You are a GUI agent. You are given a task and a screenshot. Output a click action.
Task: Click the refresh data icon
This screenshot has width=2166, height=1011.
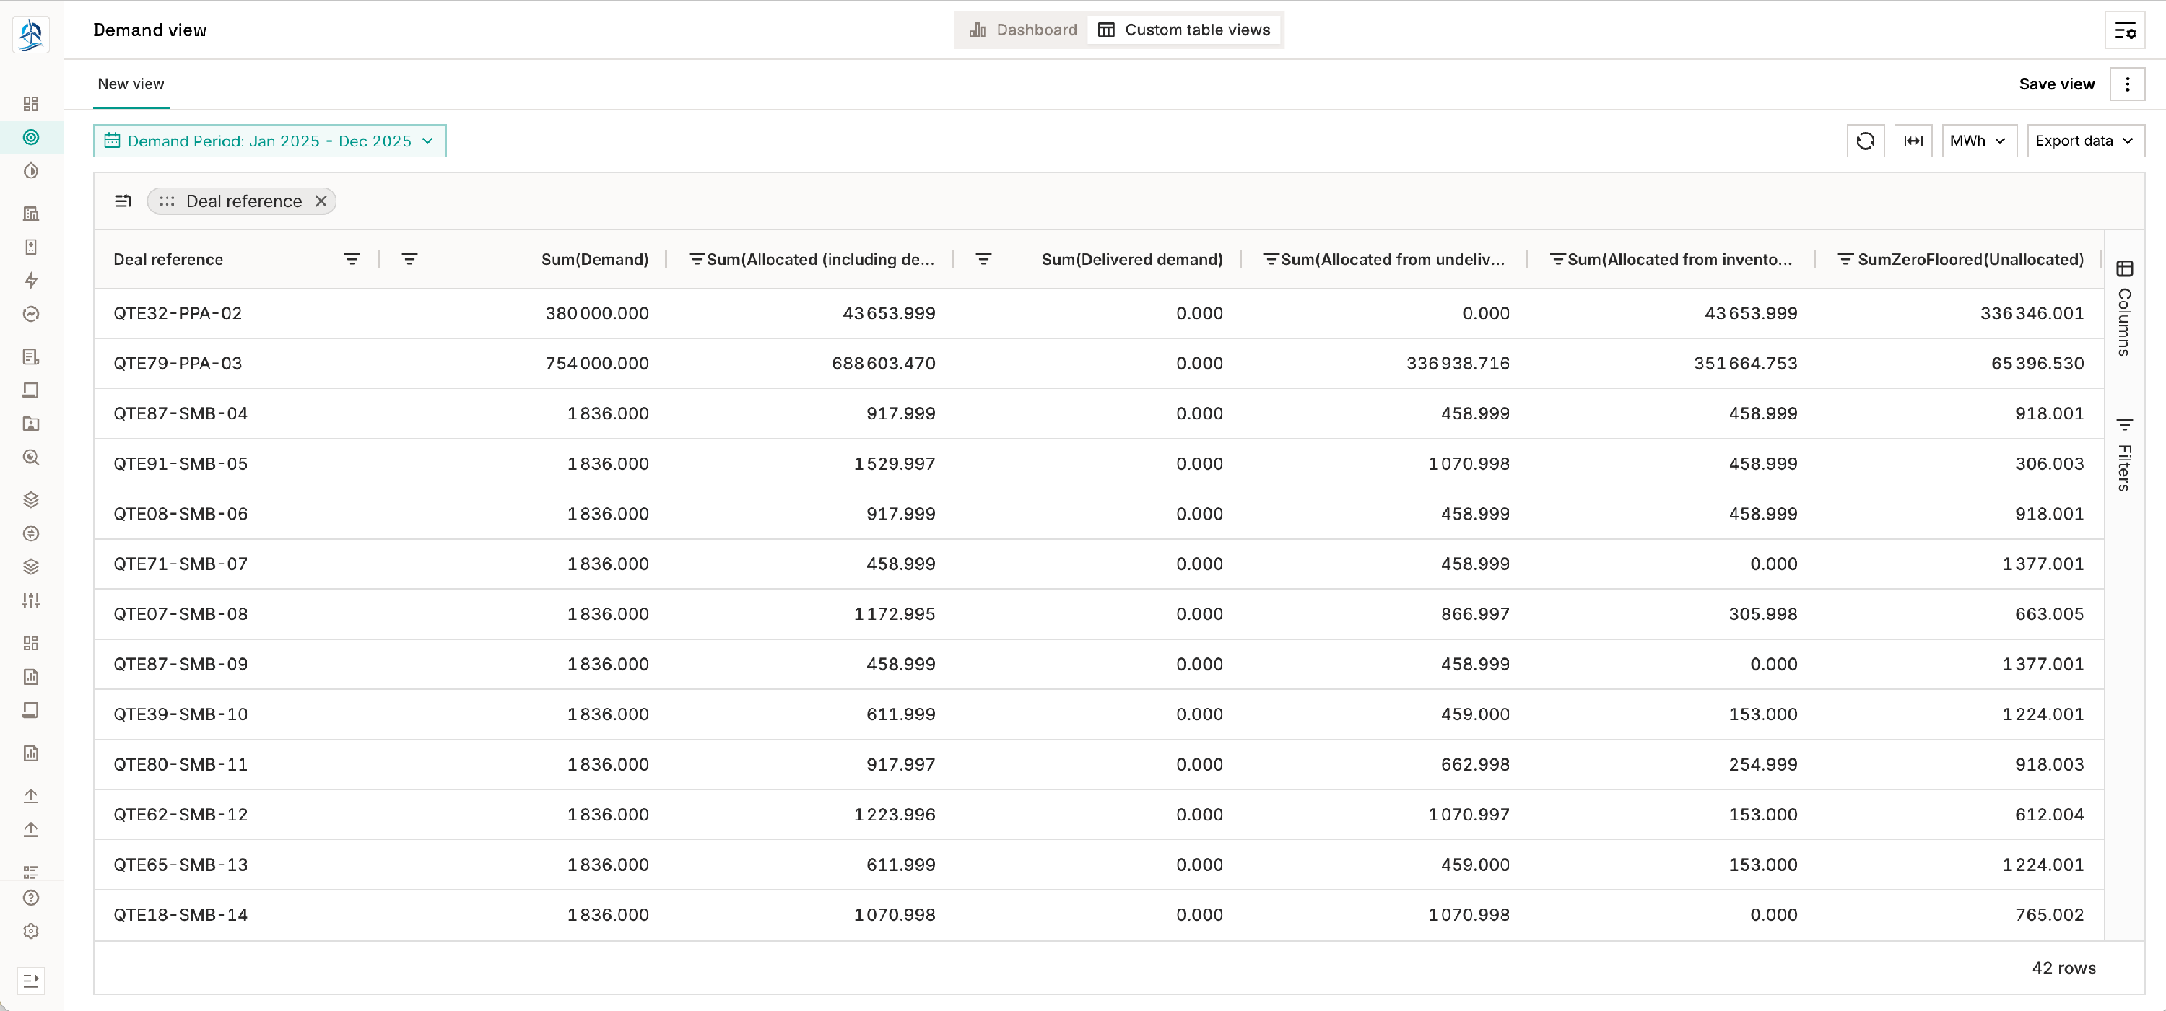coord(1865,141)
